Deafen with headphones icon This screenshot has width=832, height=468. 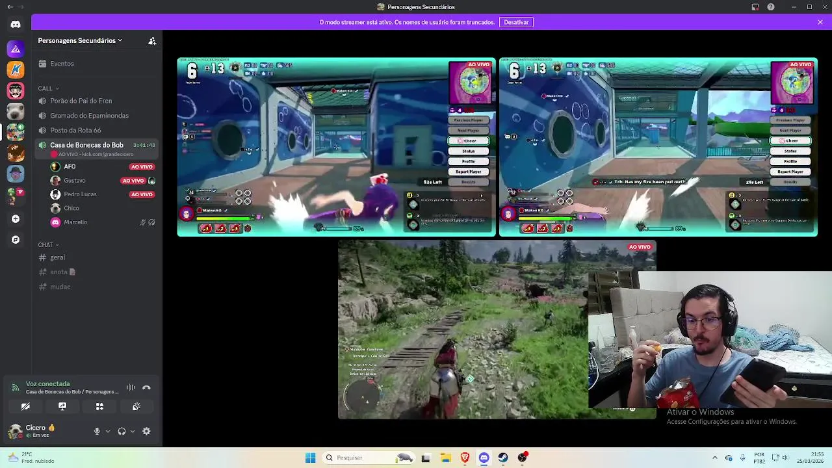pyautogui.click(x=122, y=431)
